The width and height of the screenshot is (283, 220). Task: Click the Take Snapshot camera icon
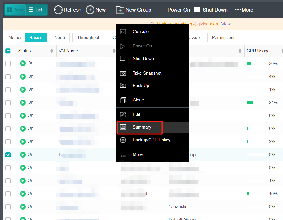[123, 73]
